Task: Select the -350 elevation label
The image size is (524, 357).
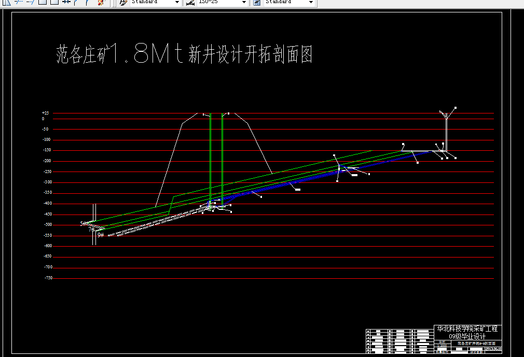Action: (47, 193)
